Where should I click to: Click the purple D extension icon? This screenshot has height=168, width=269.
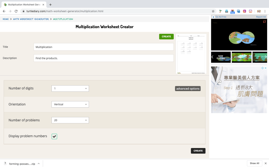[x=244, y=11]
